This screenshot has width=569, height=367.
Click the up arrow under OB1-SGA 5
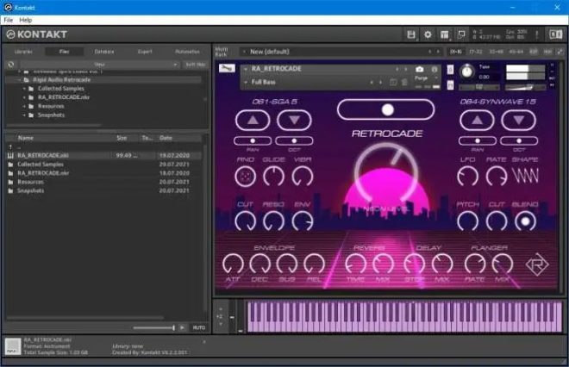[253, 120]
